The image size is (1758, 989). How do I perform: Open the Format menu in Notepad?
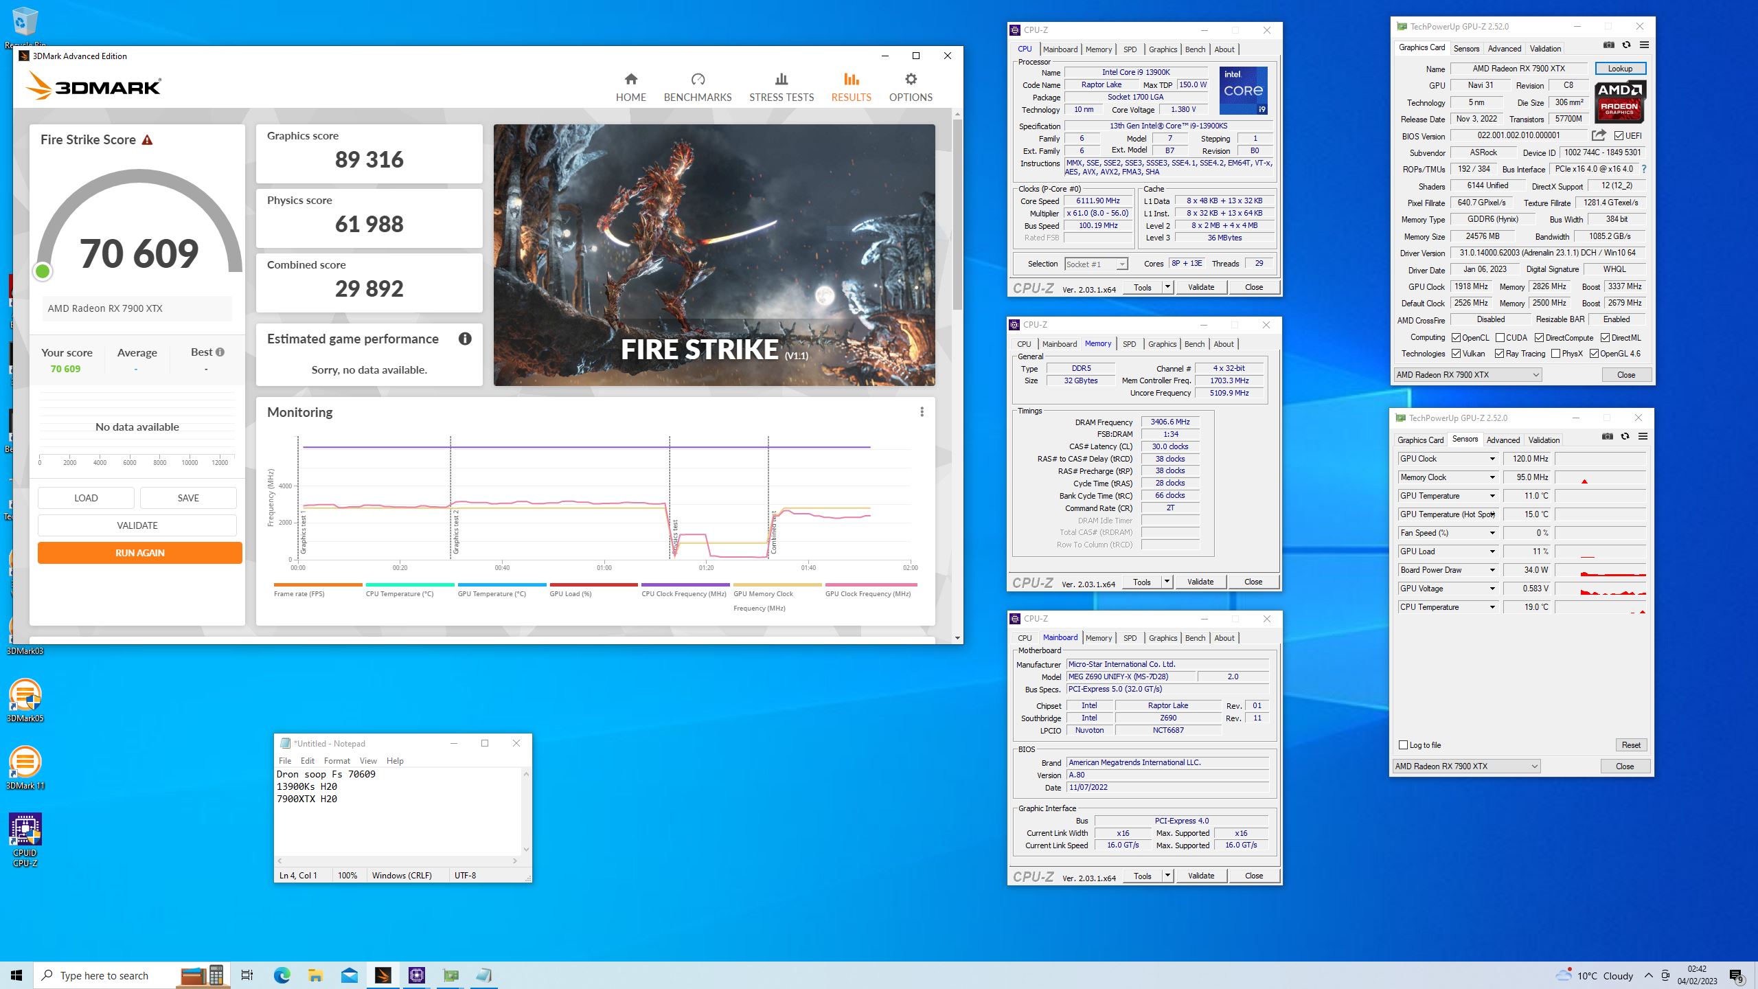(x=336, y=761)
